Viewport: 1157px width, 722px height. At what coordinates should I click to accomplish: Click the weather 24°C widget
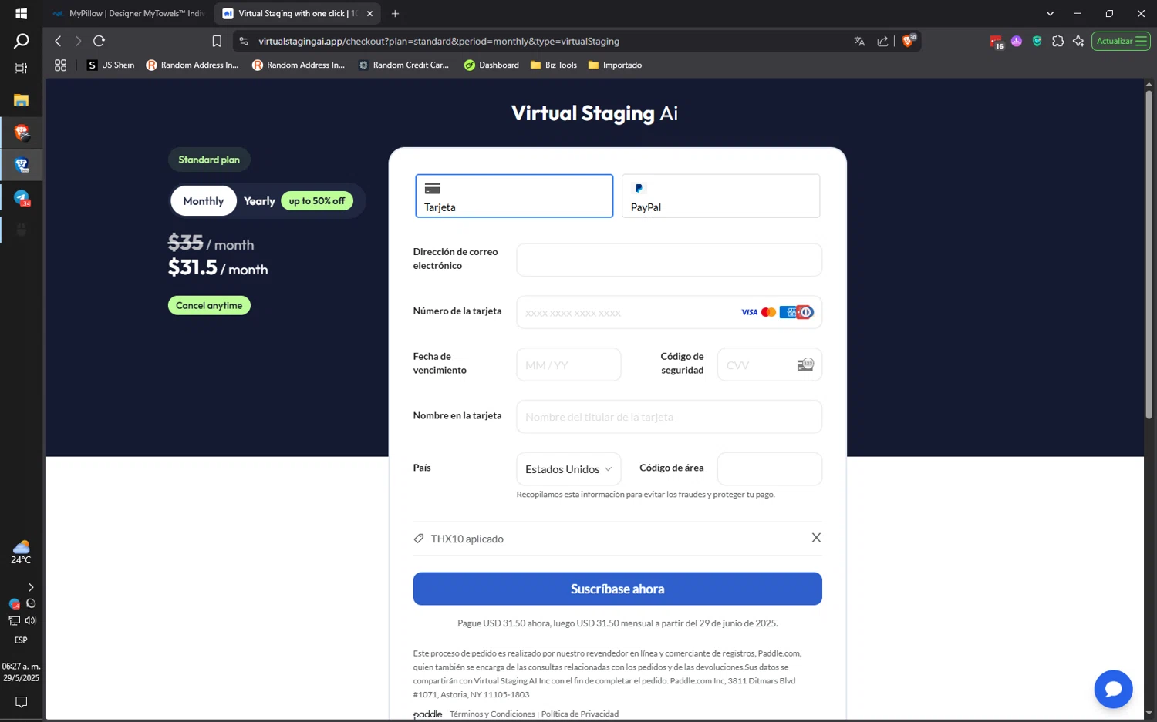point(22,552)
